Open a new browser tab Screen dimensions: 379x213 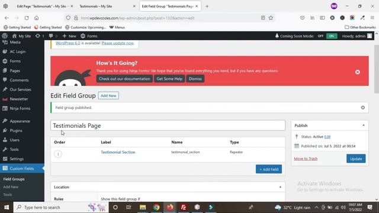pyautogui.click(x=207, y=7)
